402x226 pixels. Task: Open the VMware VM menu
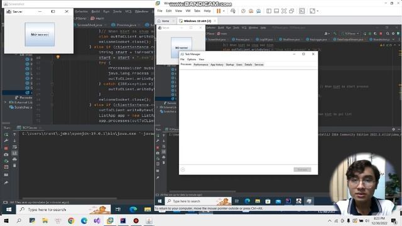coord(188,11)
